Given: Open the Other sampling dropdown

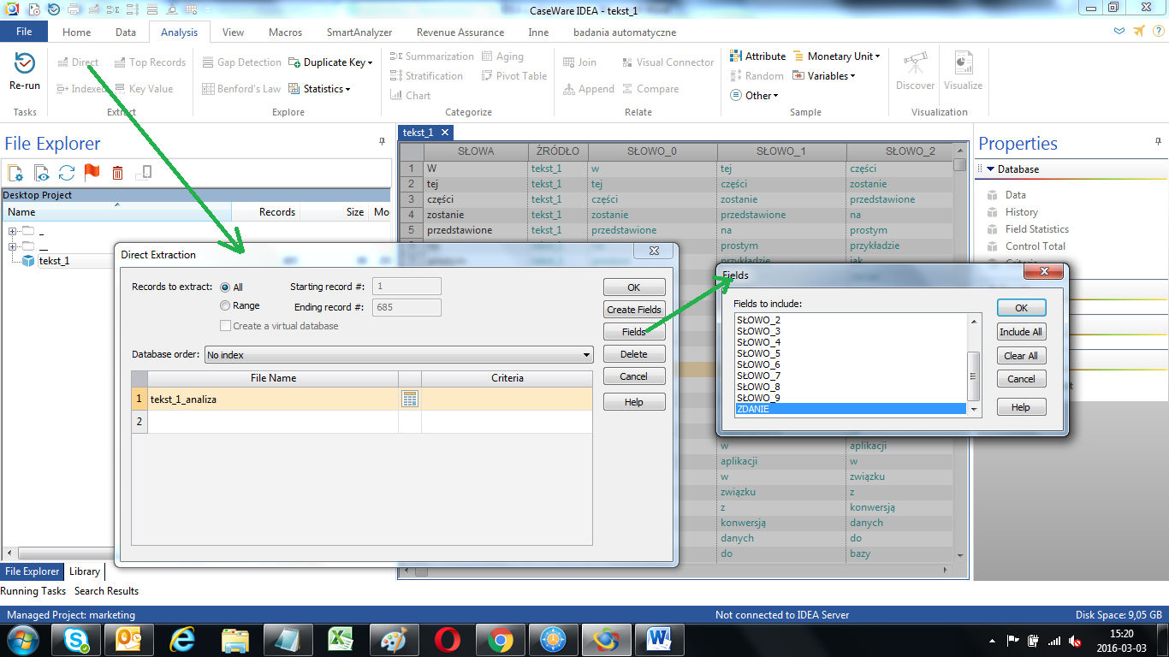Looking at the screenshot, I should click(x=754, y=96).
